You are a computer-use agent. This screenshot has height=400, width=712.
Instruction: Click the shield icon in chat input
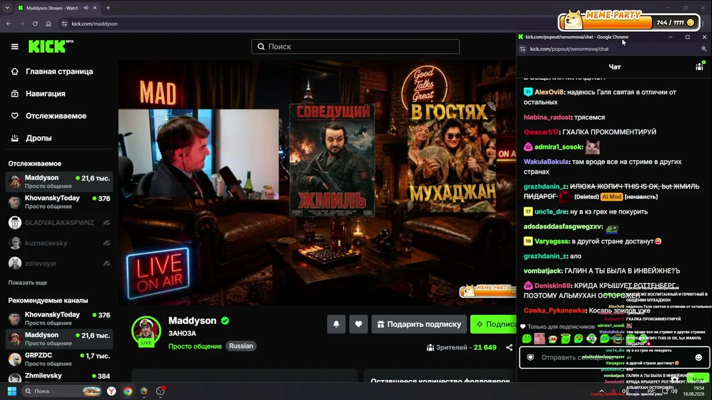tap(530, 357)
